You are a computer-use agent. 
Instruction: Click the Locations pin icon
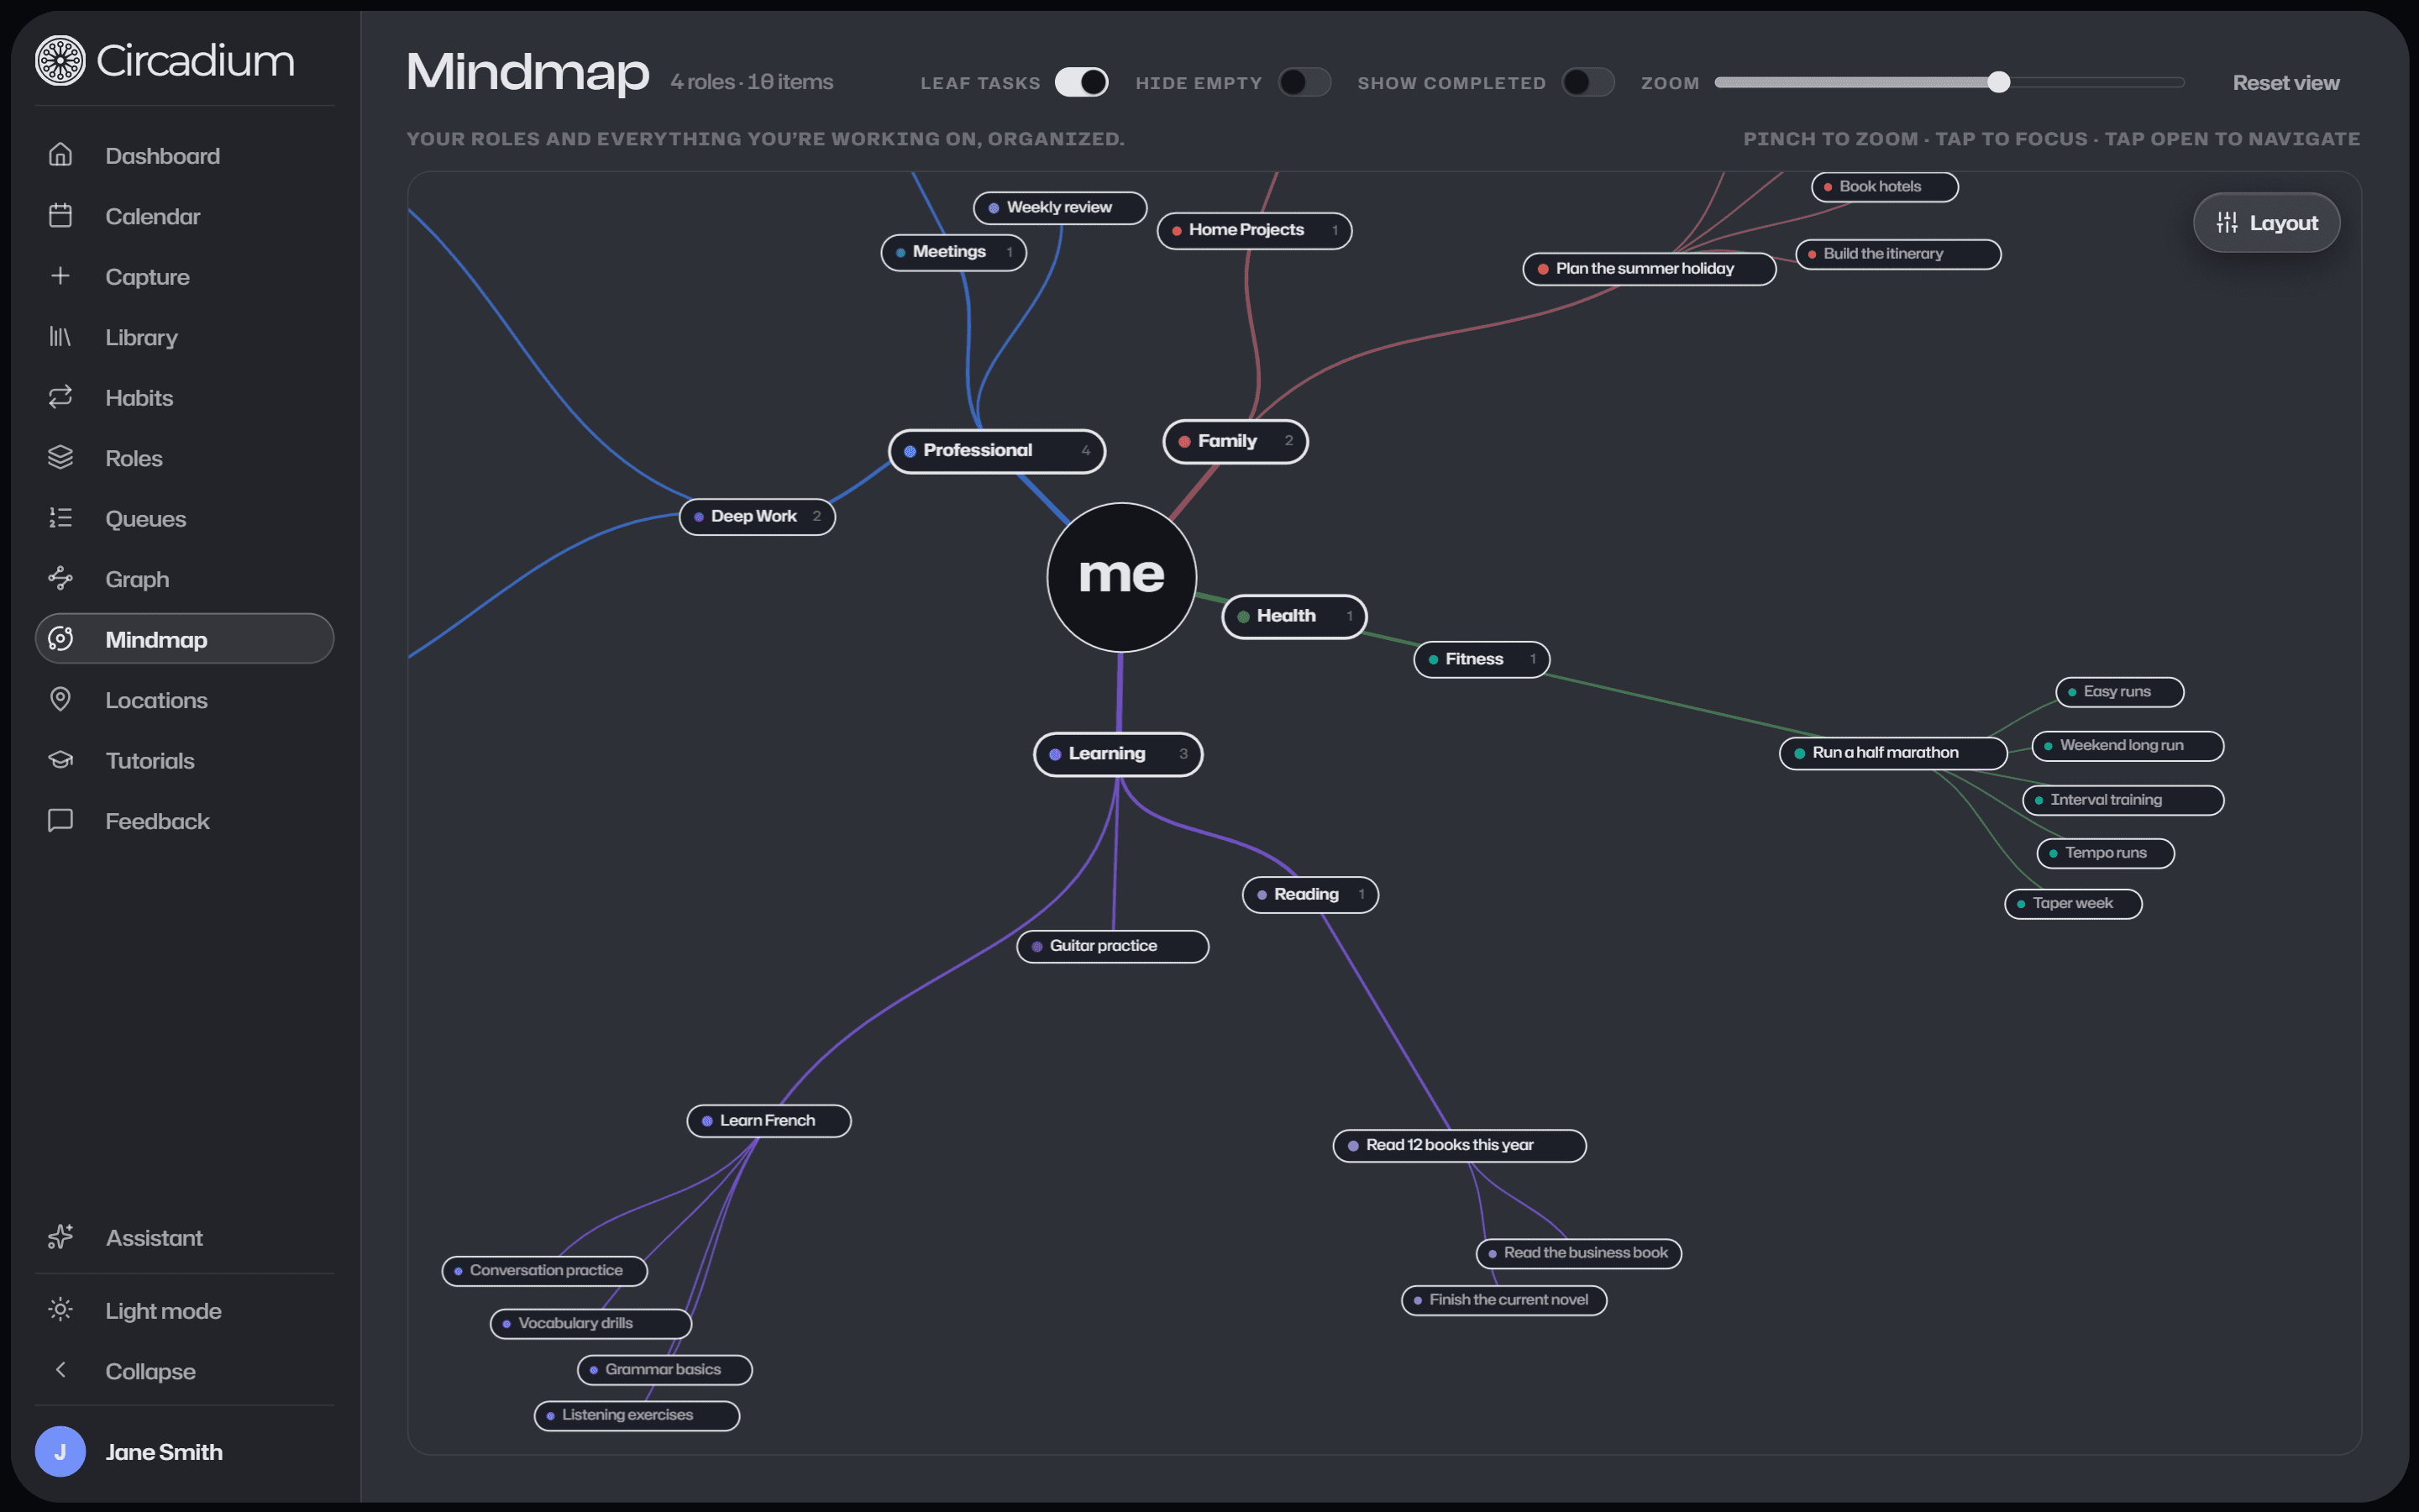(x=60, y=700)
